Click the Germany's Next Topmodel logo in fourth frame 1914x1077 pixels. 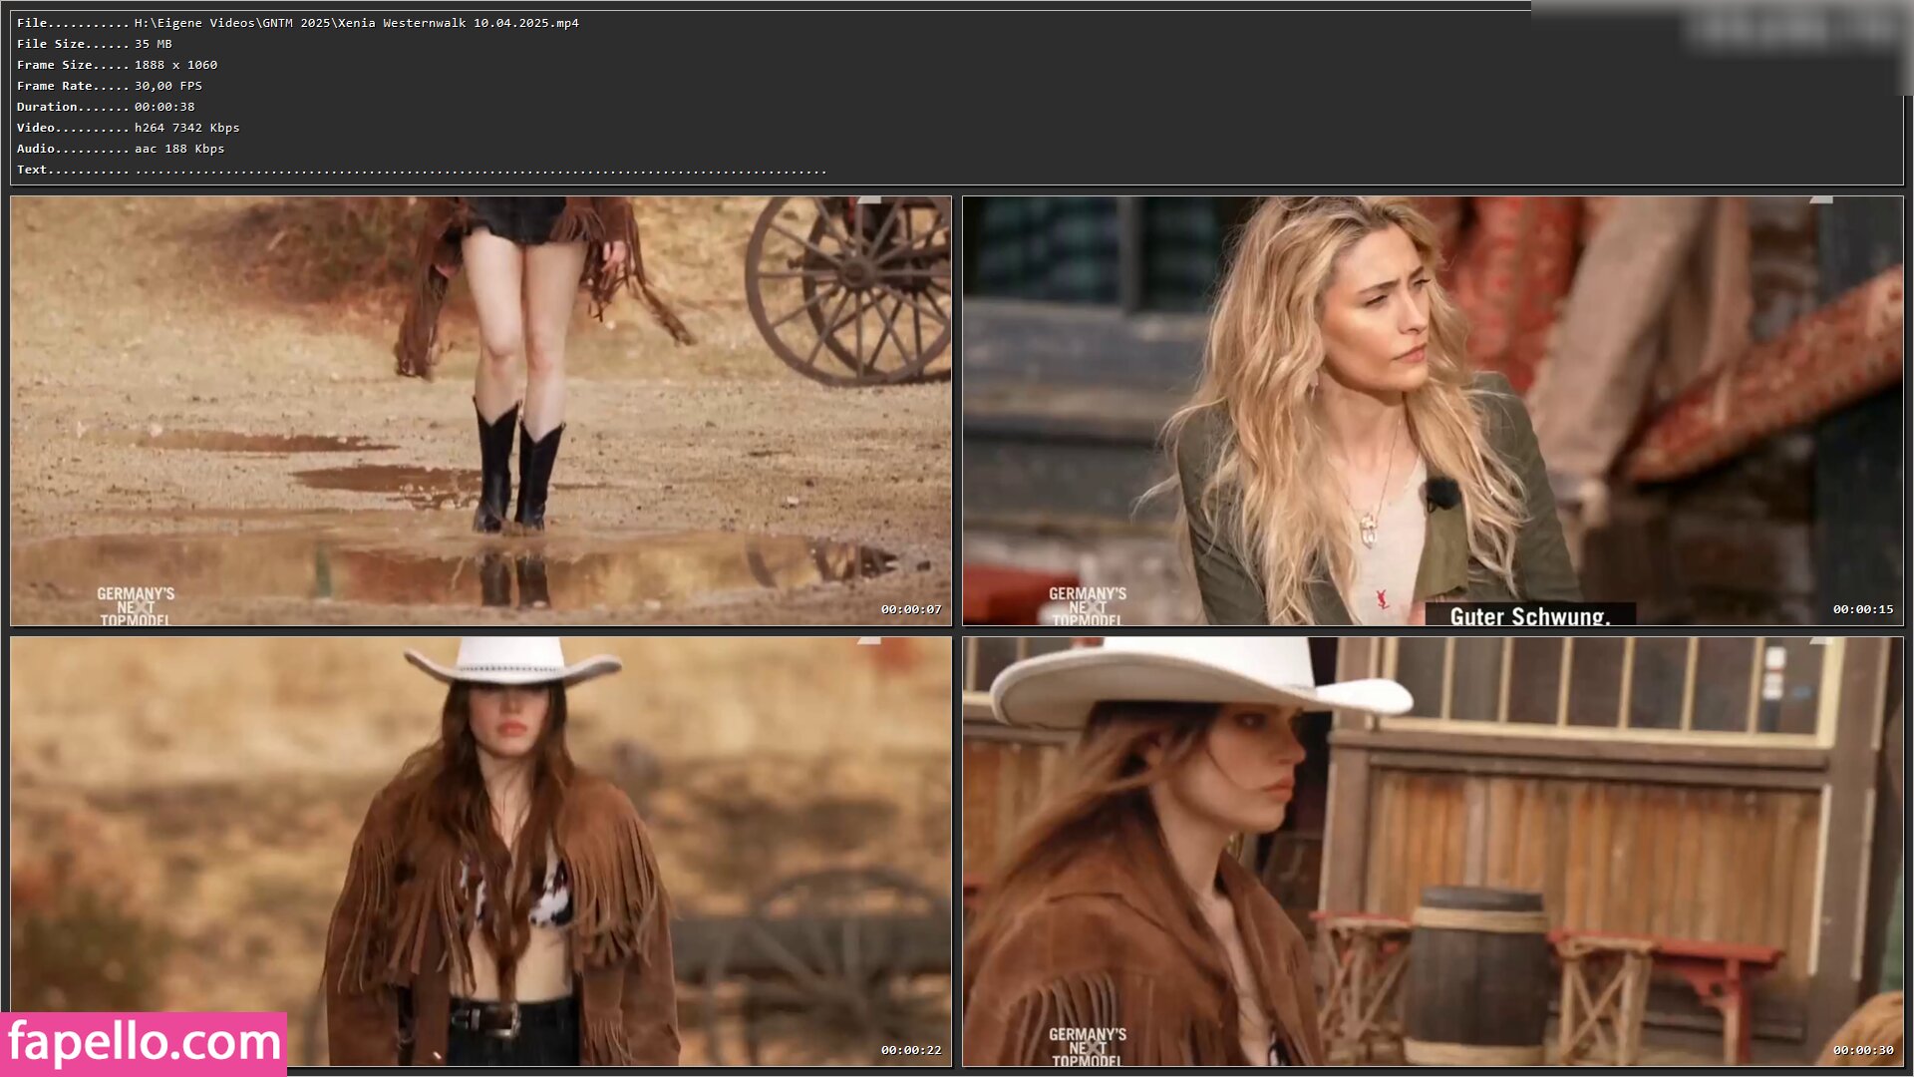[1087, 1047]
